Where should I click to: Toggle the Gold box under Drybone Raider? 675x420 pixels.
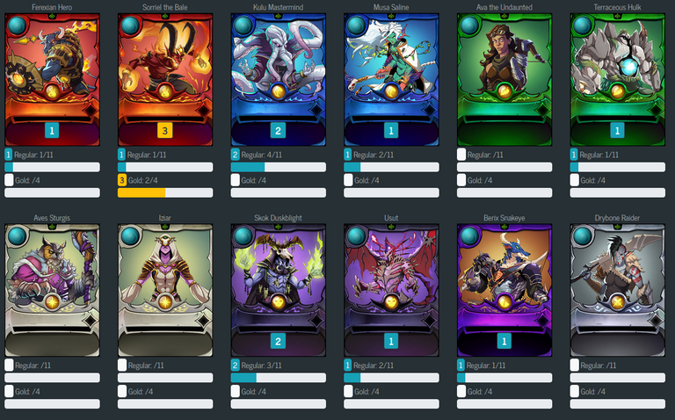575,391
